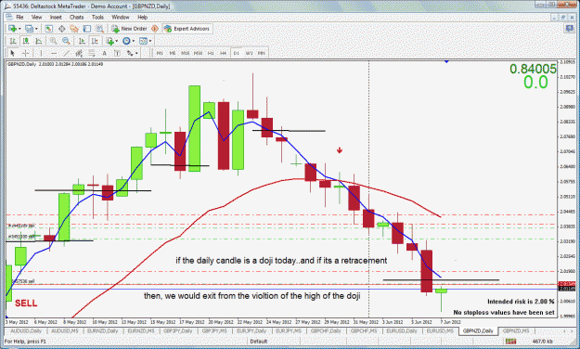Toggle chart shift
The width and height of the screenshot is (580, 349).
[x=95, y=41]
